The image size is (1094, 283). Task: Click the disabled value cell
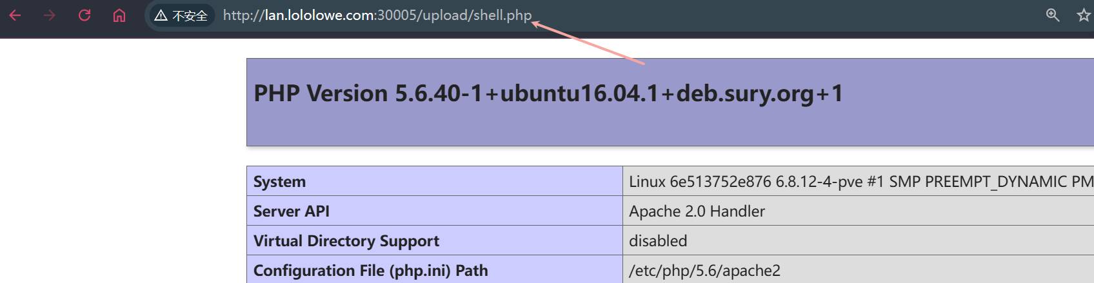click(x=658, y=241)
